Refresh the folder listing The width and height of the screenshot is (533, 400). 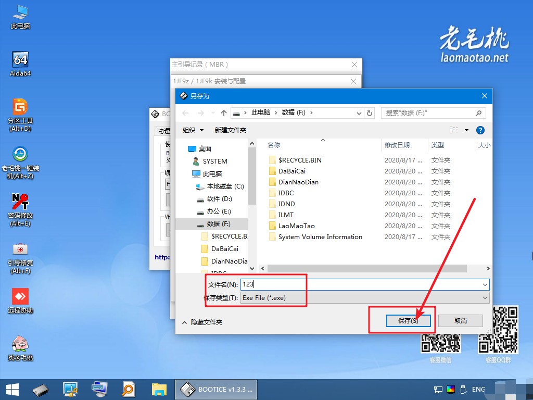tap(370, 113)
